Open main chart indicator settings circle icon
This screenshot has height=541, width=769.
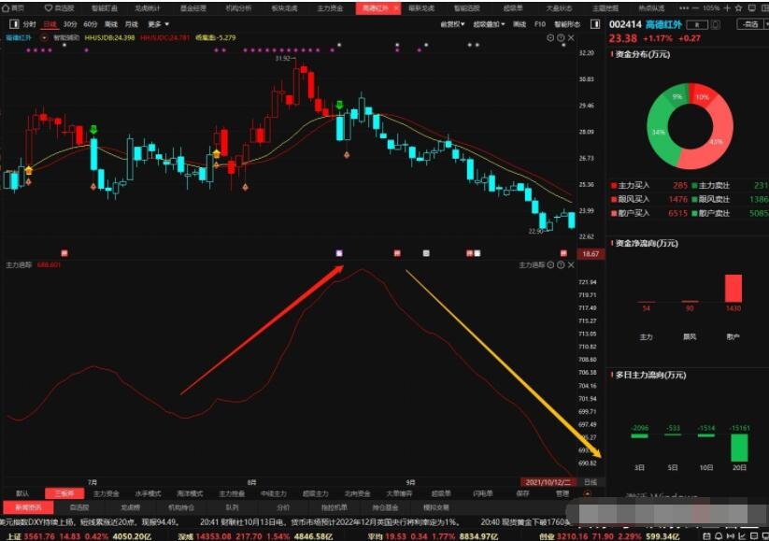coord(550,37)
